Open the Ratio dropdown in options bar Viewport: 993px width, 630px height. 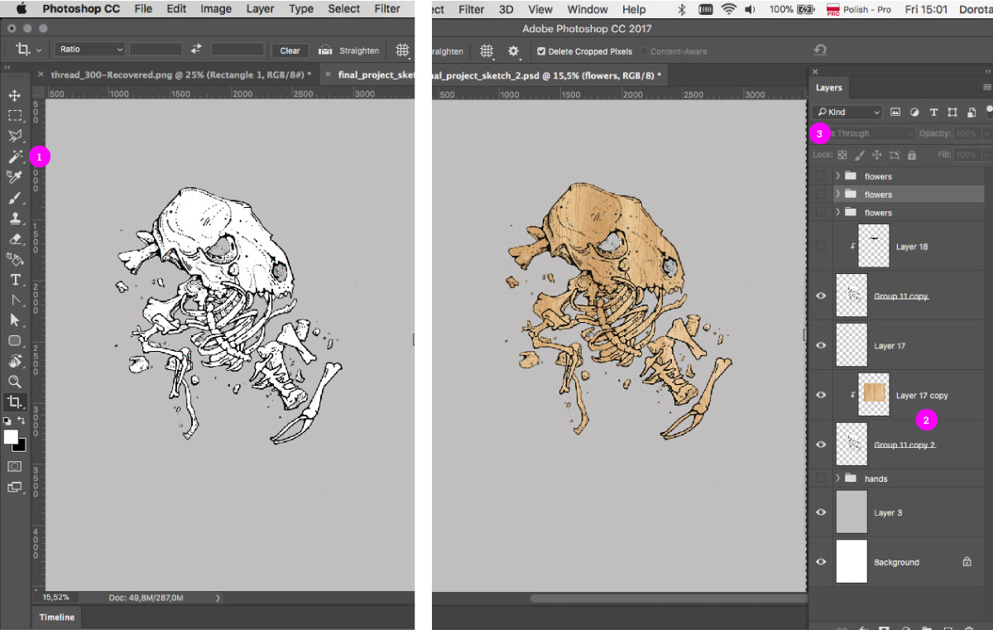[89, 49]
